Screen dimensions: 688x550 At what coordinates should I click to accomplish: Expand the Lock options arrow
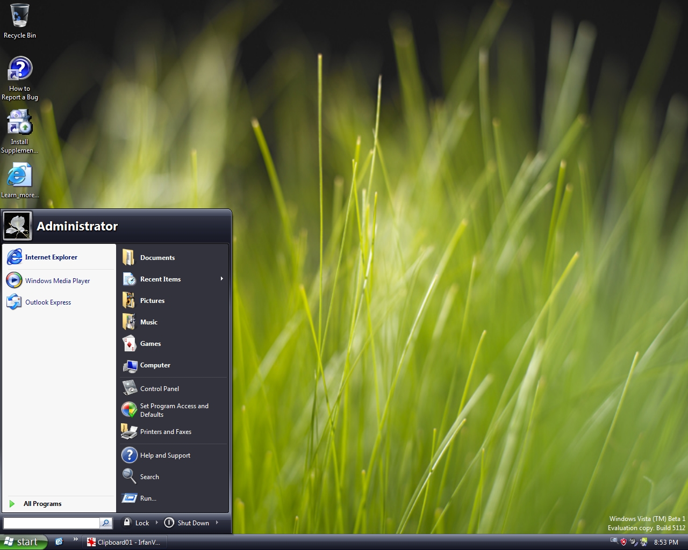point(157,523)
